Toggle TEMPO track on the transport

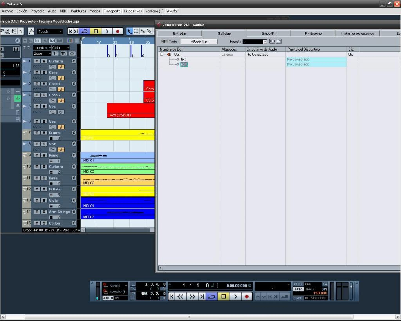[298, 289]
